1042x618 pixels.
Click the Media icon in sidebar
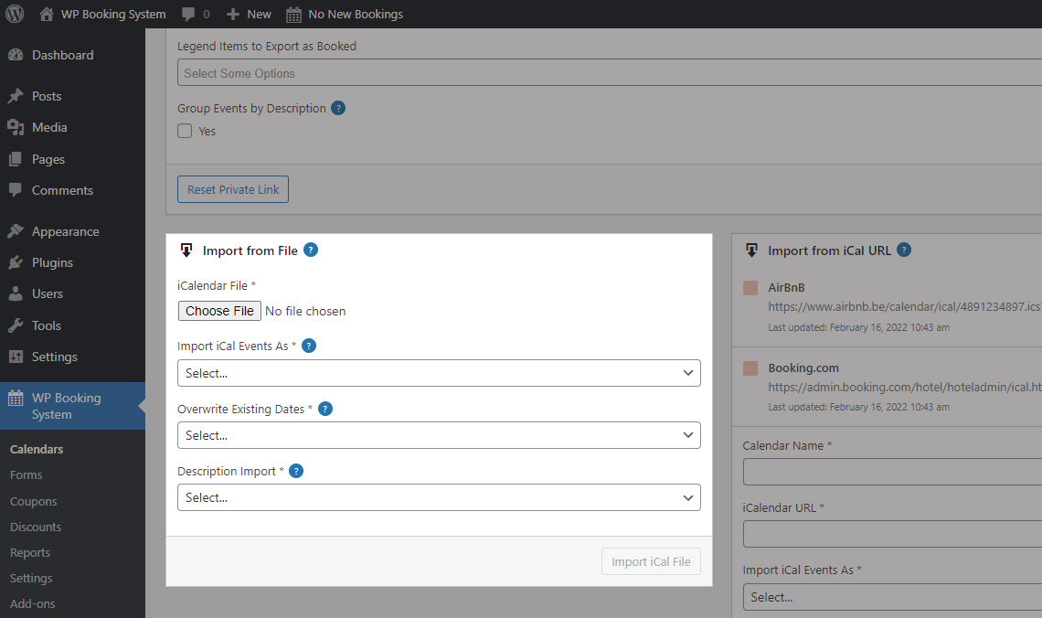pos(16,128)
